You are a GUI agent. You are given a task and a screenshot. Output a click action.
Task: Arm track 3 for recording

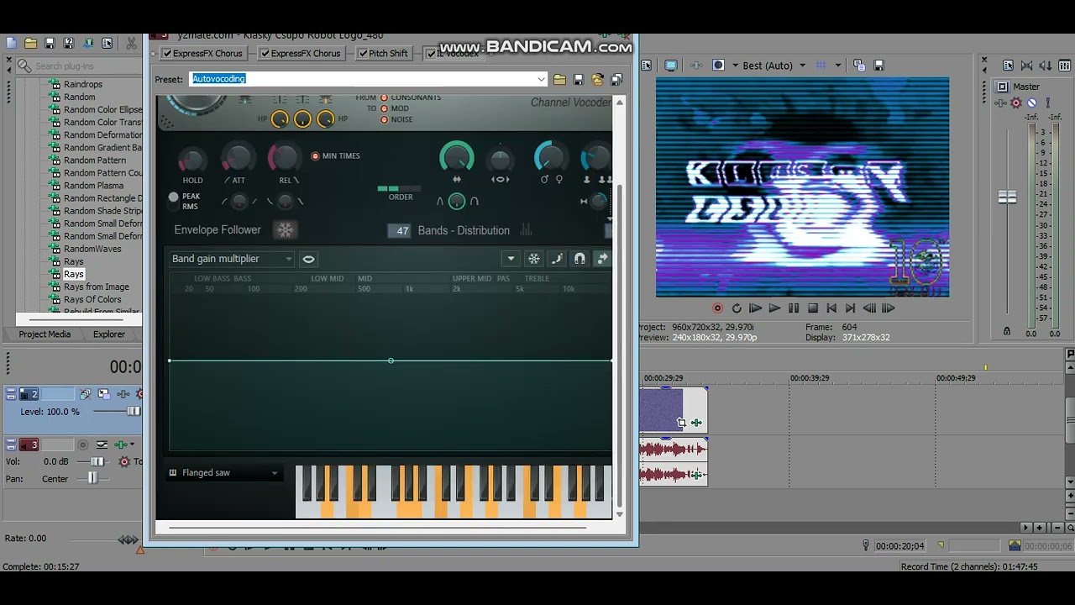(82, 445)
